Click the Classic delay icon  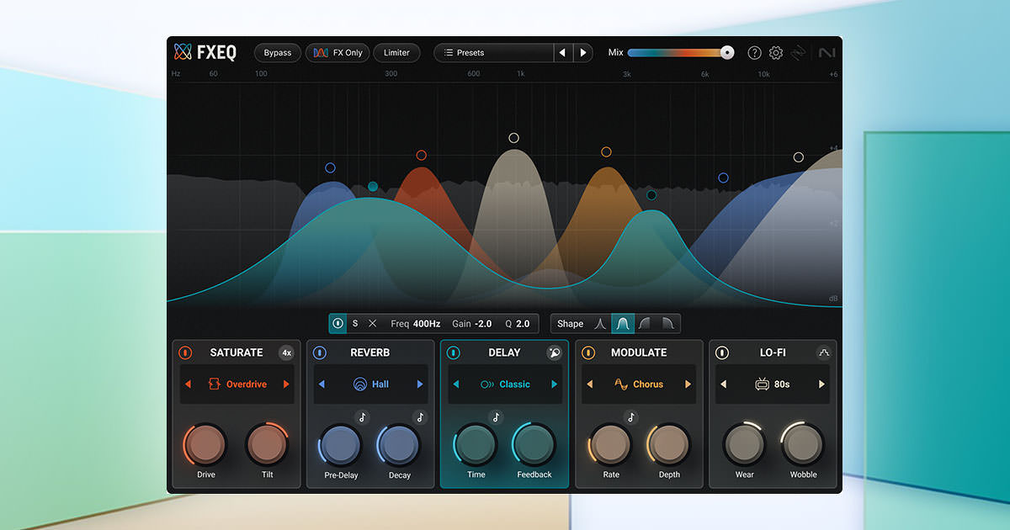(x=487, y=384)
